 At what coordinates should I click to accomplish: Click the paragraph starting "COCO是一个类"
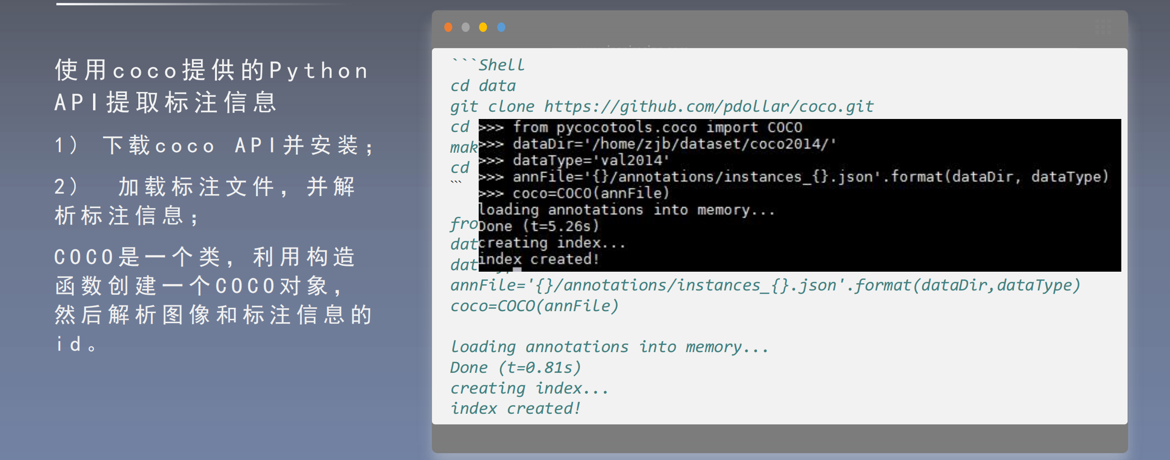212,300
